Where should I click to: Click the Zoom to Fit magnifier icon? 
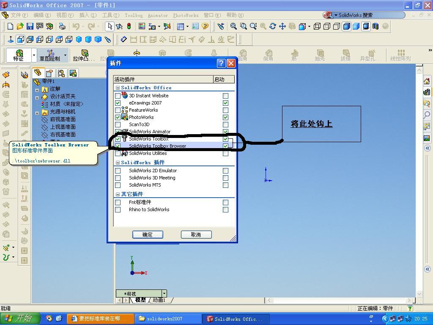click(233, 26)
